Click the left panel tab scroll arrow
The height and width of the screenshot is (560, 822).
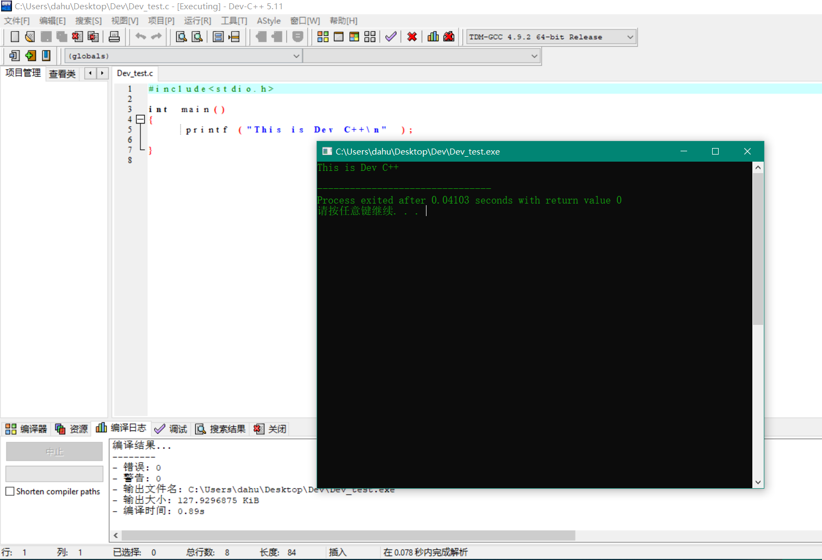[90, 73]
